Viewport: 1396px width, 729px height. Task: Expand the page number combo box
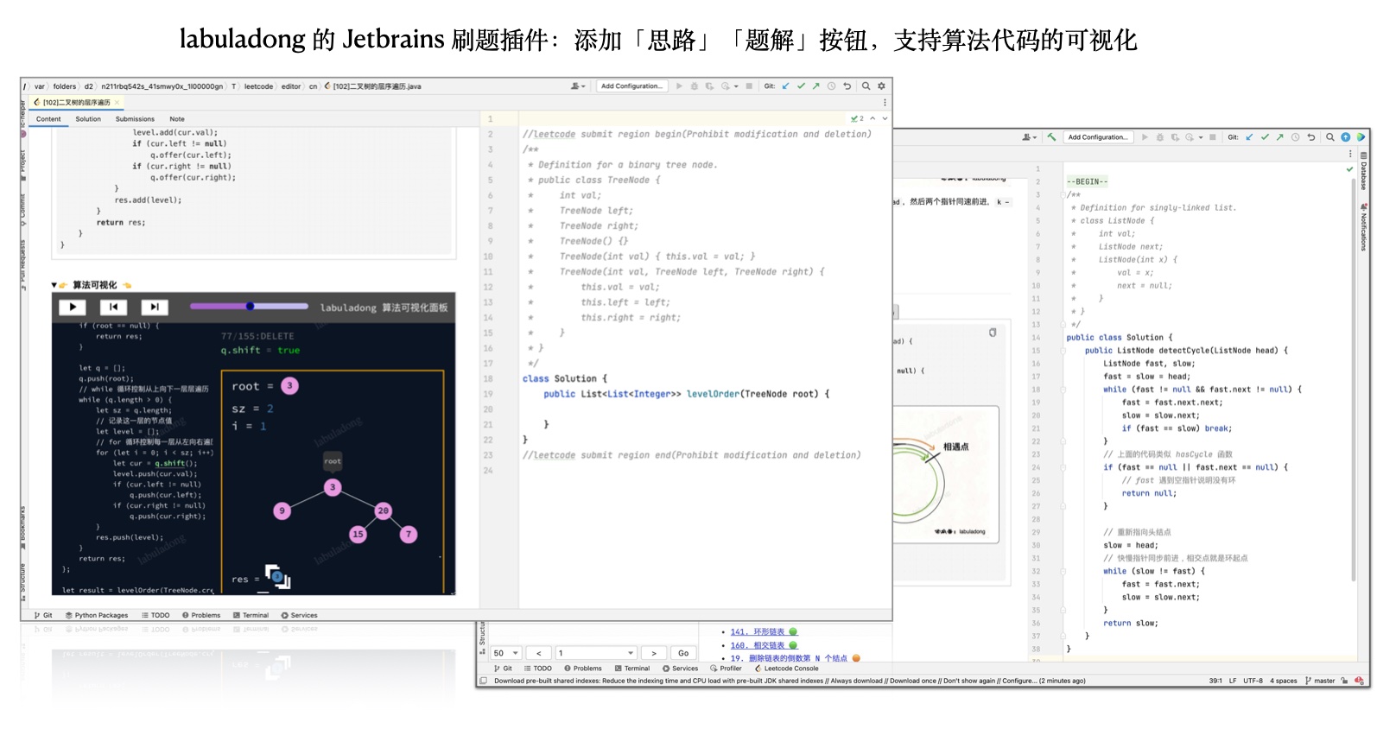[631, 653]
